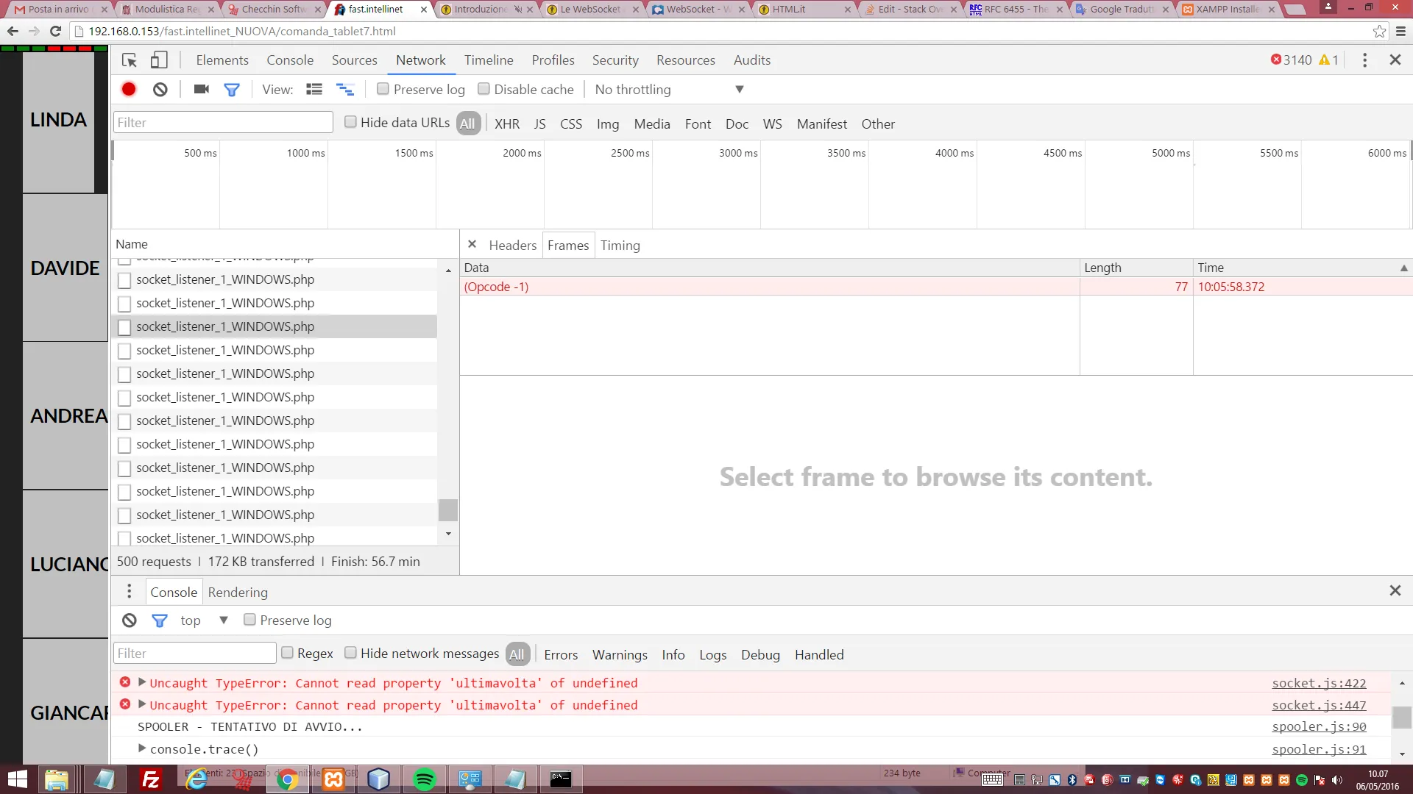
Task: Expand the first Uncaught TypeError message
Action: [142, 682]
